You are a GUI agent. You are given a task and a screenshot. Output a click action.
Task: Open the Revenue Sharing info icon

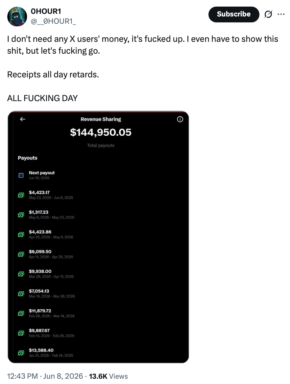point(180,119)
